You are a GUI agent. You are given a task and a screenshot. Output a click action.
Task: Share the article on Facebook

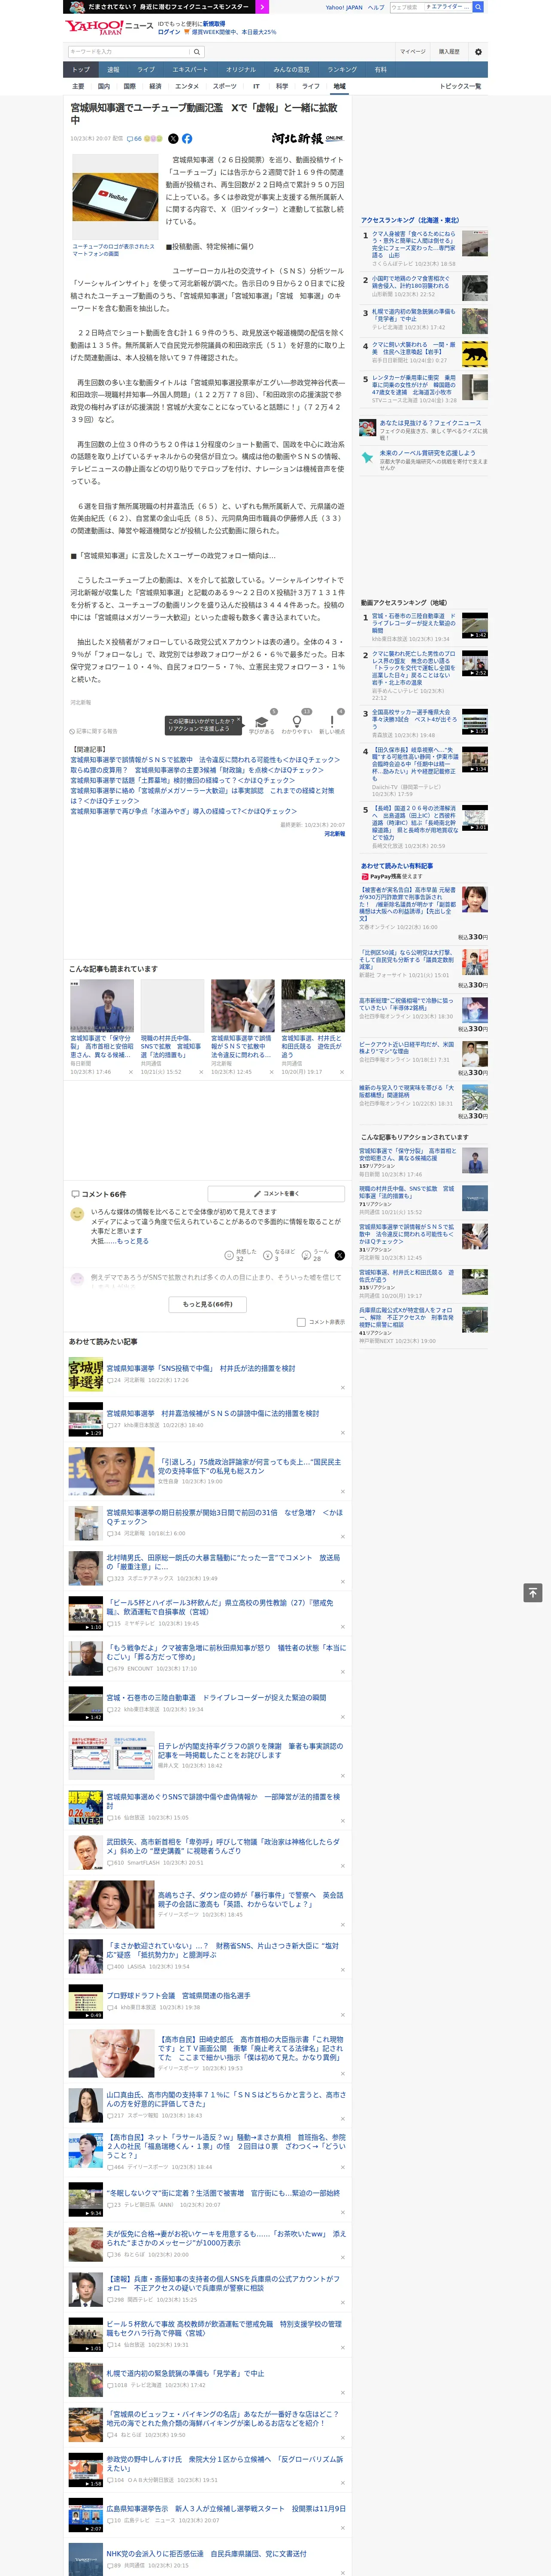click(x=187, y=139)
